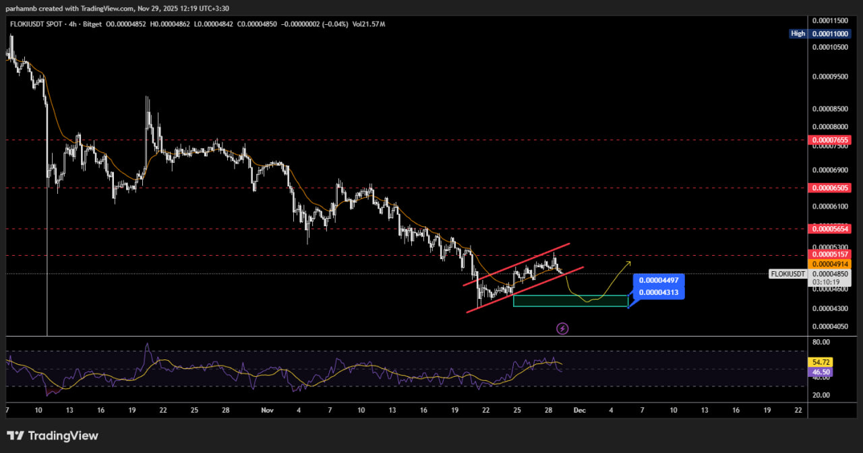Click the Dec marker on time axis
The image size is (863, 453).
(579, 409)
